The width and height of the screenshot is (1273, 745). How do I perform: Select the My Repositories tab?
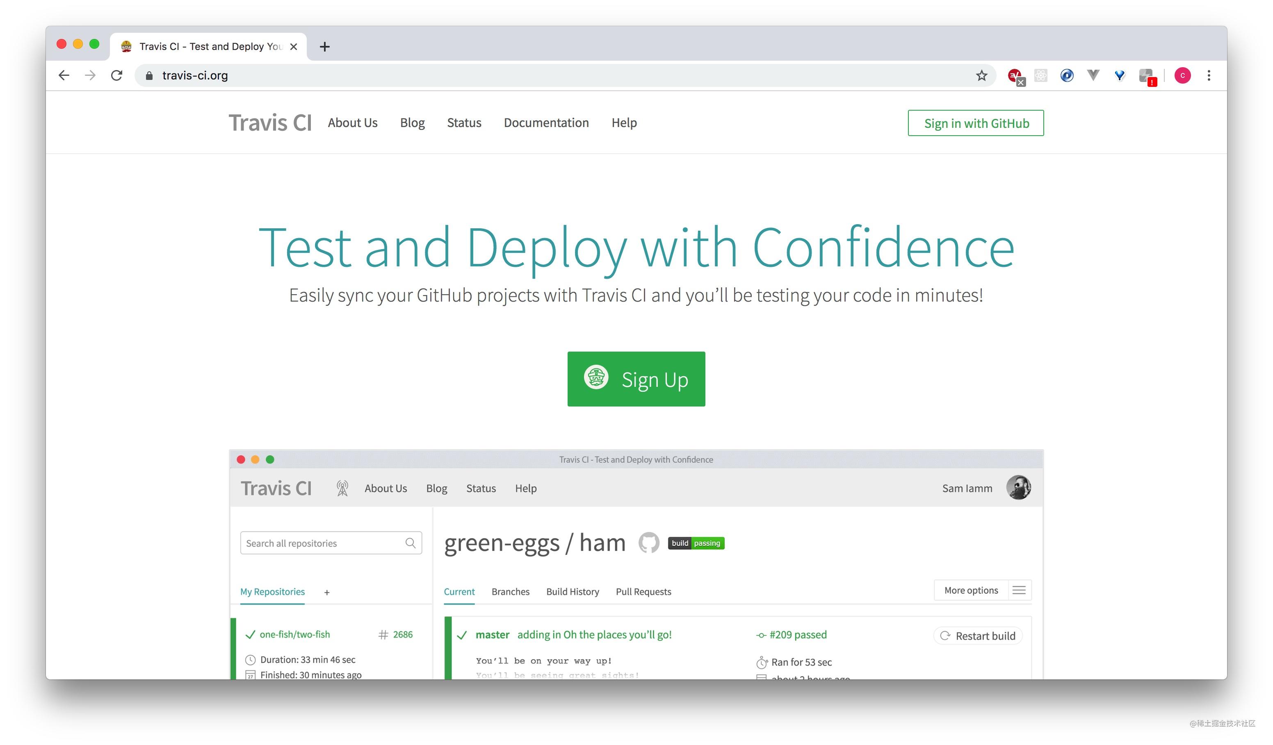pos(272,592)
